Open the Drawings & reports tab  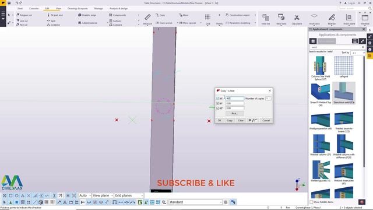click(x=78, y=8)
